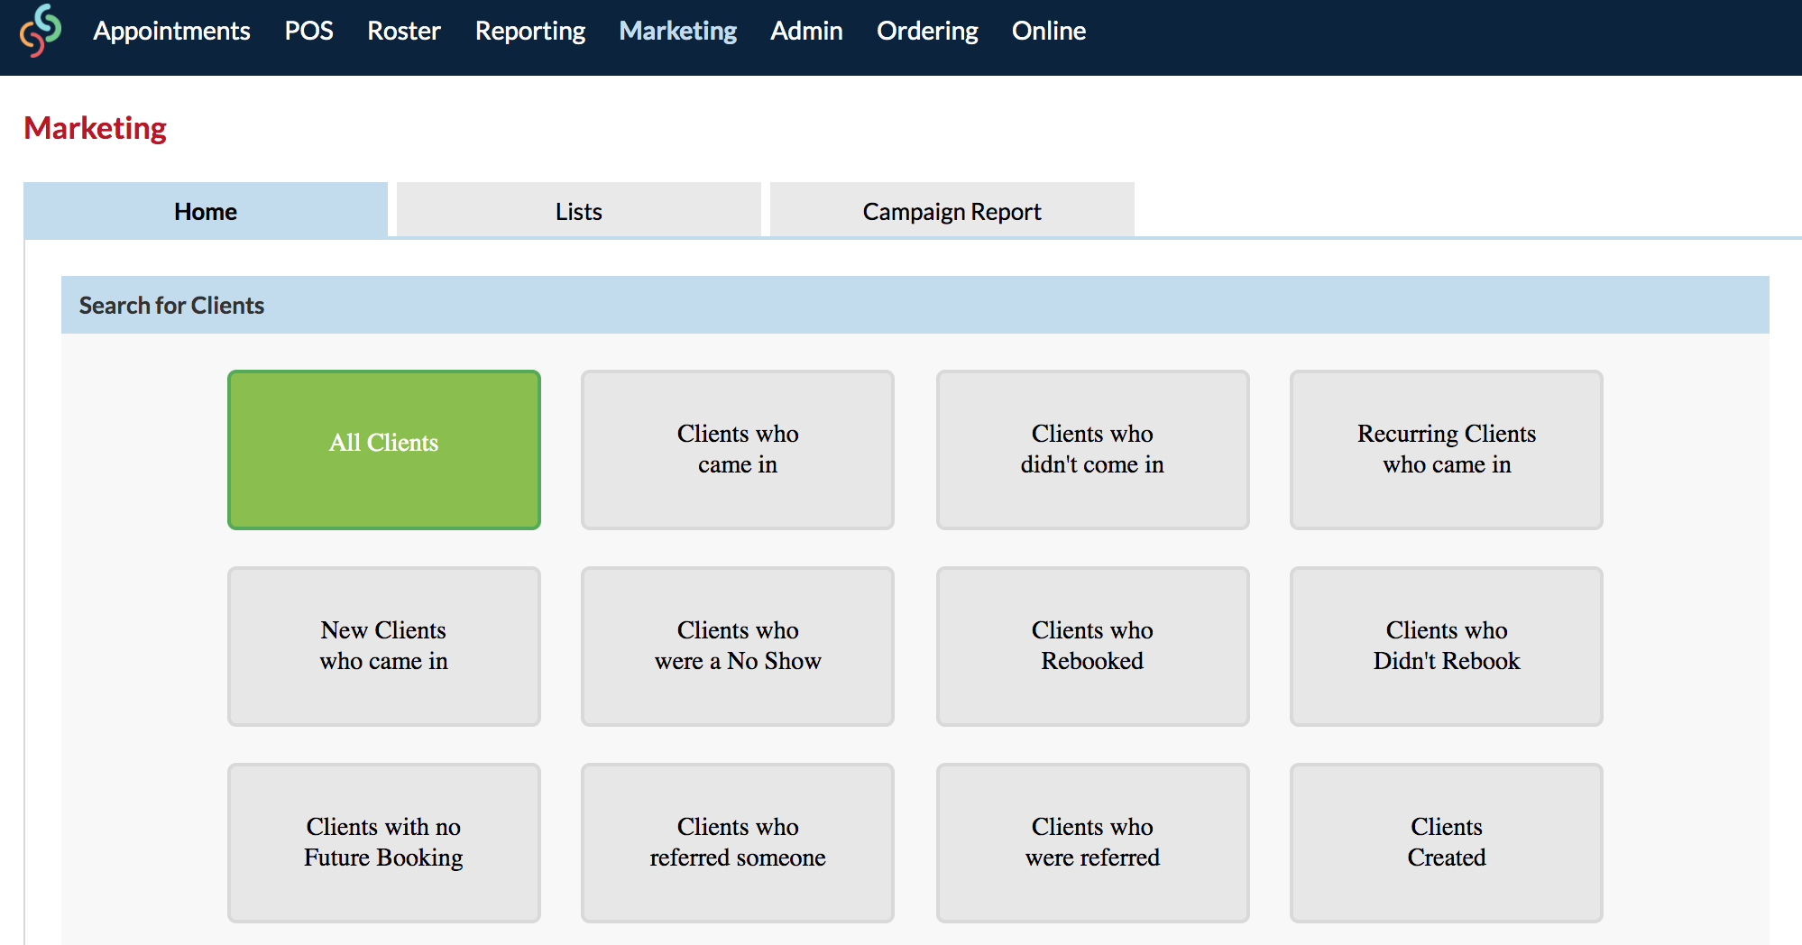Open the POS menu
The height and width of the screenshot is (945, 1802).
tap(308, 31)
